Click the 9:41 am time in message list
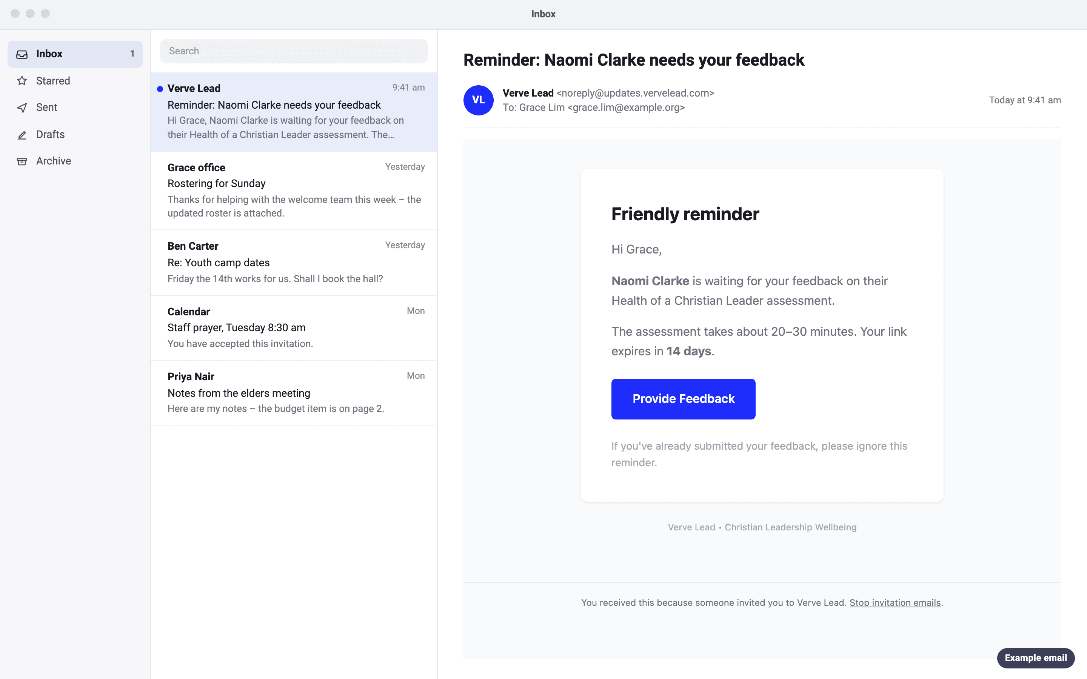Screen dimensions: 1087x679 (408, 88)
